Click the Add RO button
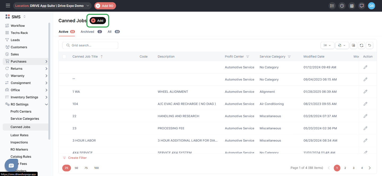 105,6
